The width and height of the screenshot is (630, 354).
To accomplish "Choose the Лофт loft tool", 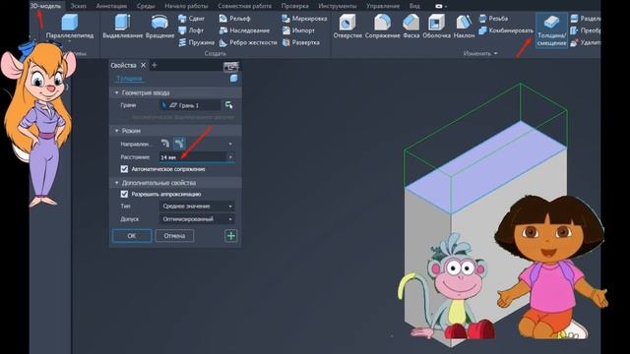I will coord(191,30).
